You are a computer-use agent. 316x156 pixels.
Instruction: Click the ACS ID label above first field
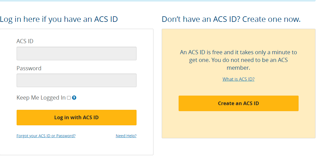tap(25, 41)
